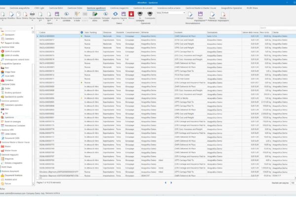This screenshot has height=197, width=296.
Task: Open the Risultati per pagina dropdown
Action: [x=293, y=183]
